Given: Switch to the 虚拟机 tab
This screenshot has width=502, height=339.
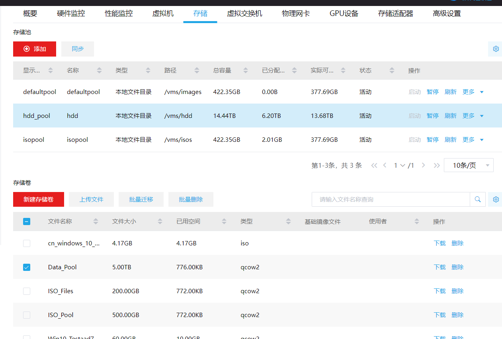Looking at the screenshot, I should (163, 14).
